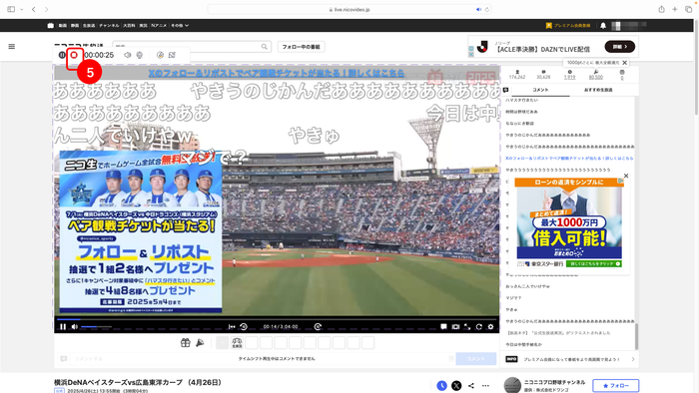699x393 pixels.
Task: Expand the premium info banner chevron
Action: (x=632, y=359)
